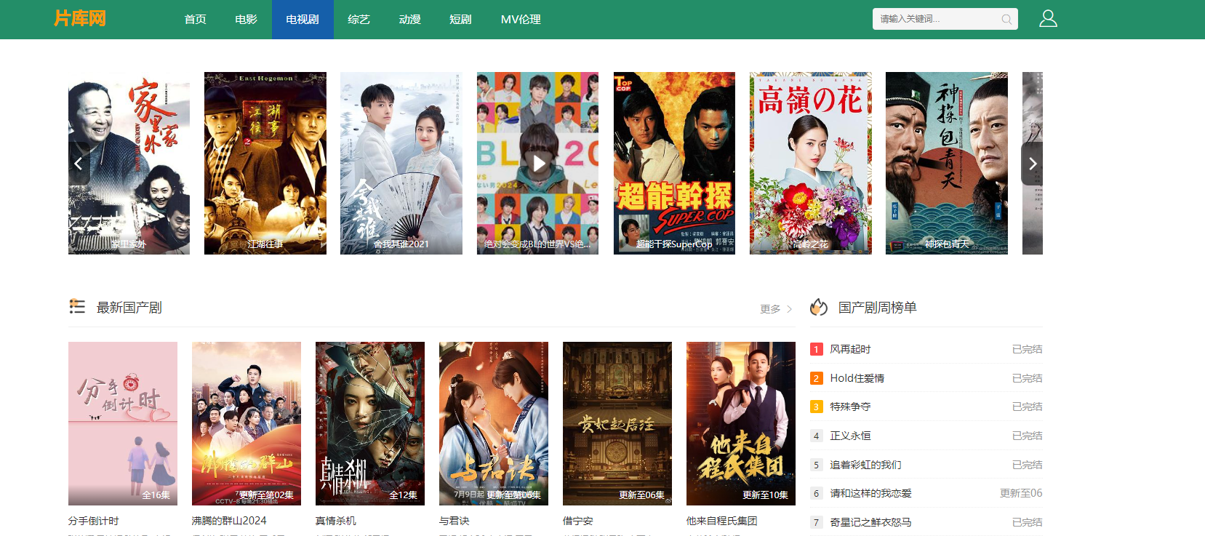Open 高岭之花 carousel poster
The width and height of the screenshot is (1205, 536).
coord(811,163)
